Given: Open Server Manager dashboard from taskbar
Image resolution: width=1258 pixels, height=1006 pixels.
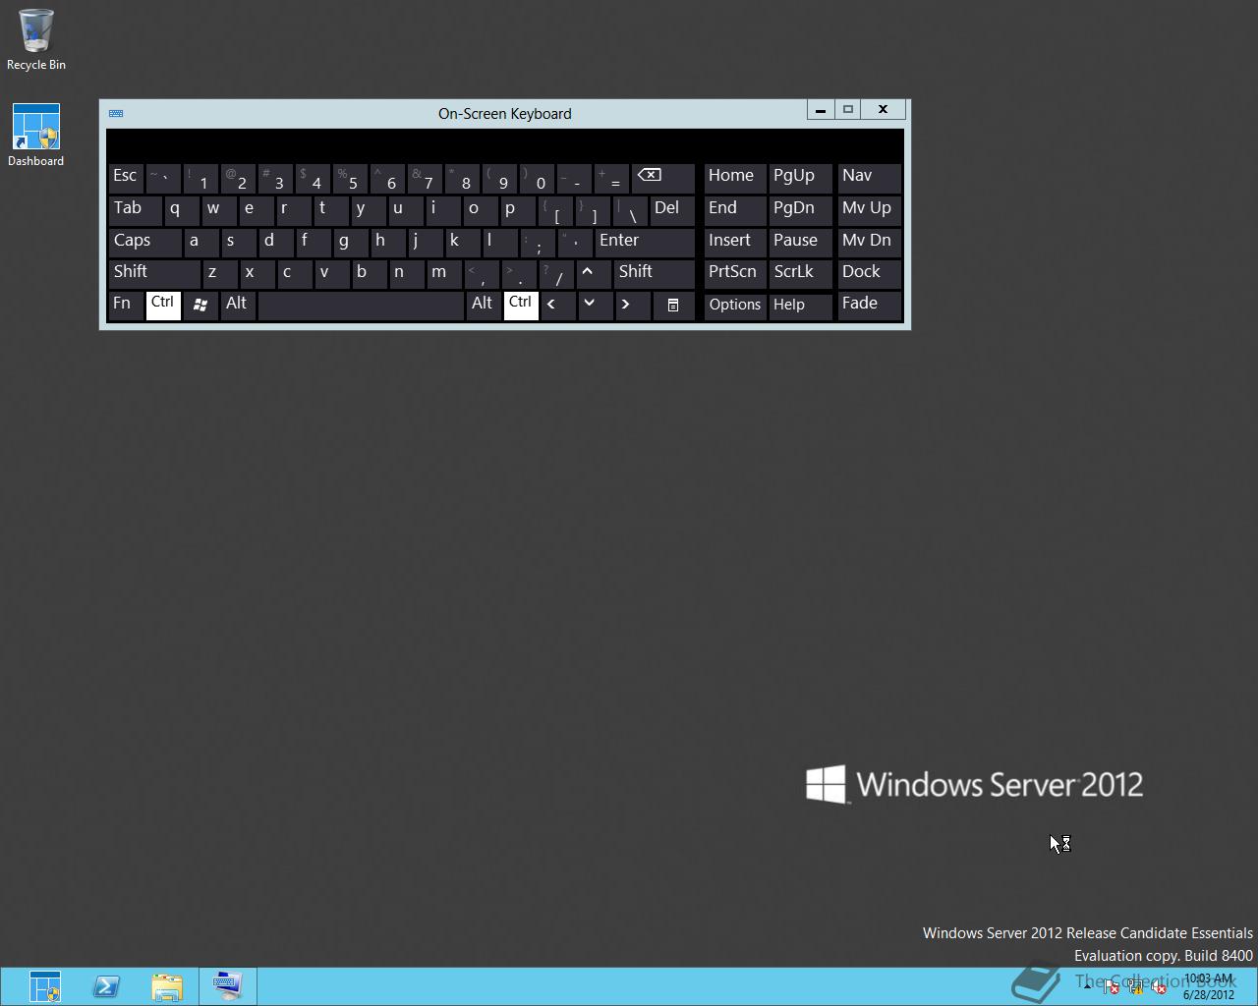Looking at the screenshot, I should 44,986.
